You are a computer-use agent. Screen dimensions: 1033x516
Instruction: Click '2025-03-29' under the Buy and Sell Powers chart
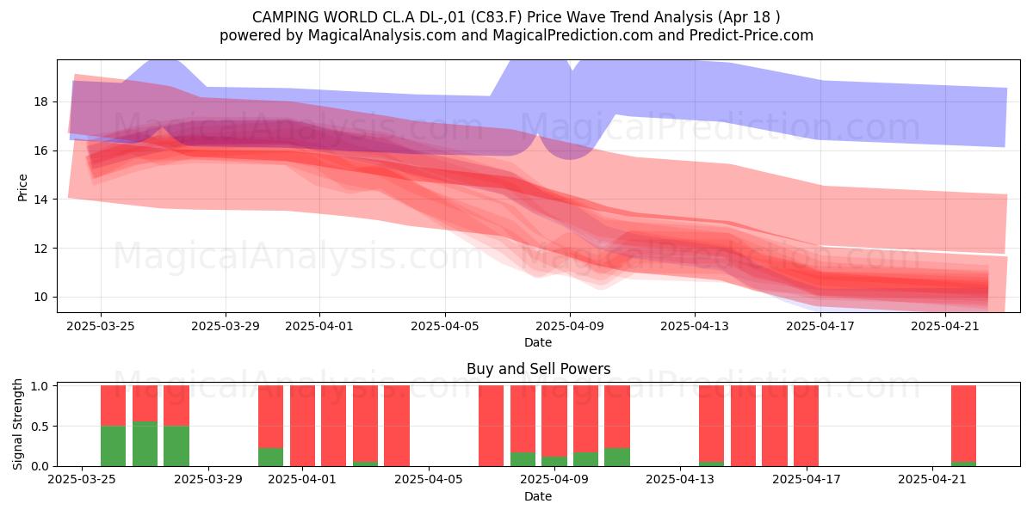(x=207, y=480)
